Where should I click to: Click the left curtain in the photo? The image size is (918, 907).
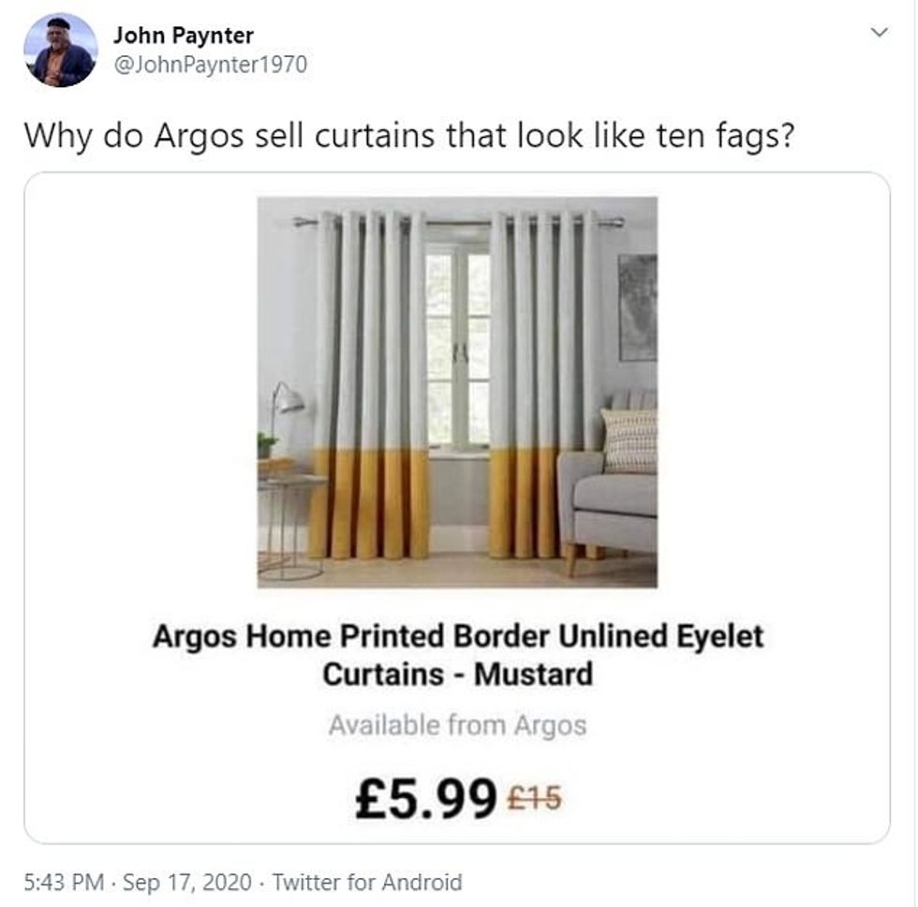370,385
